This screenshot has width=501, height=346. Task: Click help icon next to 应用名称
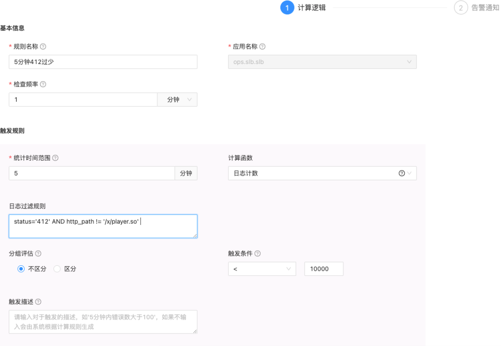pyautogui.click(x=263, y=47)
